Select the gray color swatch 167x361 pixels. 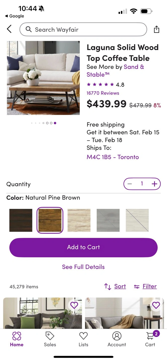tap(108, 220)
